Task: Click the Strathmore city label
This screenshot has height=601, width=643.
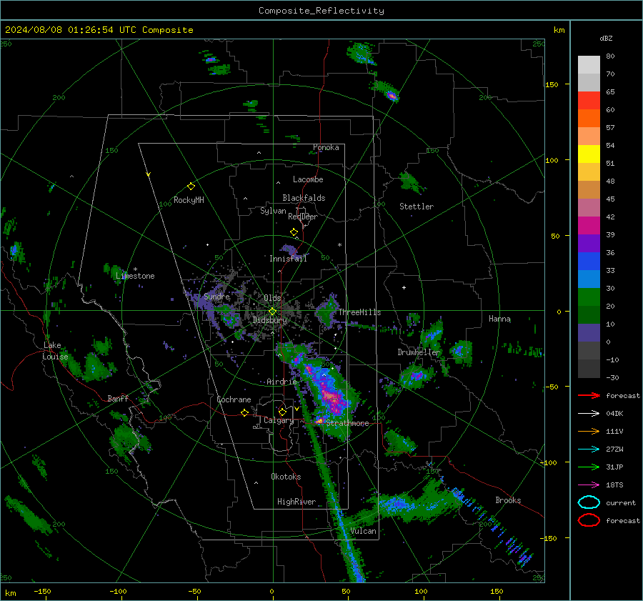Action: (x=347, y=423)
